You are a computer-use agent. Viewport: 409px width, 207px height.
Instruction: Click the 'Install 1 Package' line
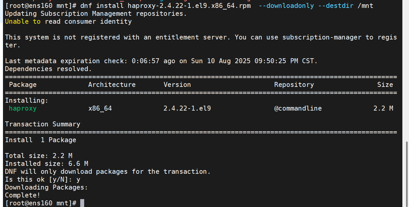(41, 140)
